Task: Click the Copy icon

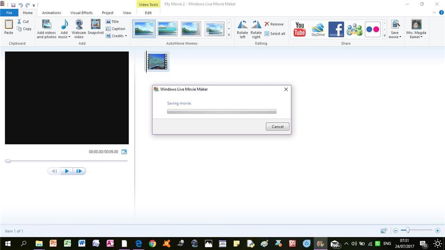Action: point(19,29)
